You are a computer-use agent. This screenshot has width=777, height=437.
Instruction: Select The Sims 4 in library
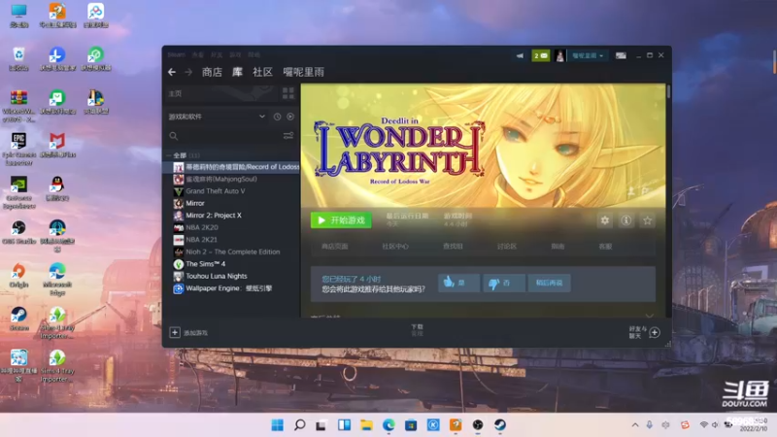coord(231,264)
